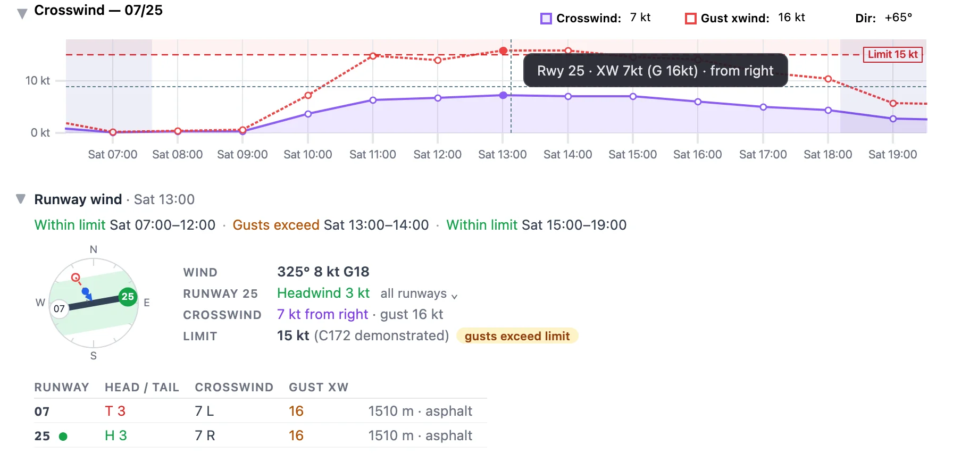Select the red gust point at Sat 19:00
The image size is (953, 453).
(893, 103)
